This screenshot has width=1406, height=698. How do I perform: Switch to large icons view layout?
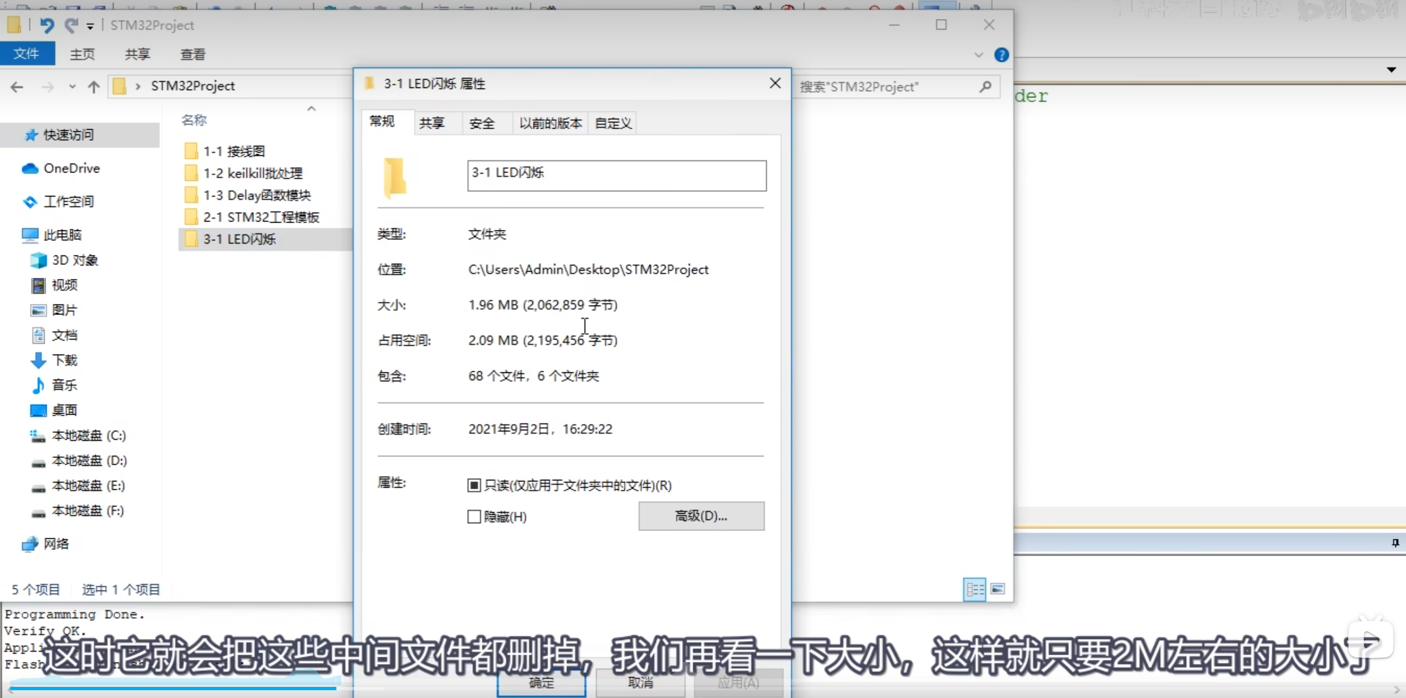[997, 589]
